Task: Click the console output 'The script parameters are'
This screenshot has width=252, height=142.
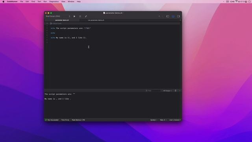Action: tap(60, 94)
